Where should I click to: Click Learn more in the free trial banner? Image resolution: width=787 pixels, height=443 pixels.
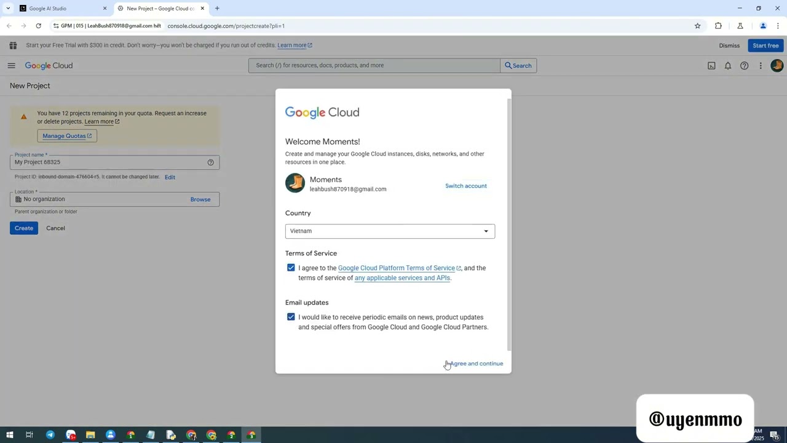point(295,46)
